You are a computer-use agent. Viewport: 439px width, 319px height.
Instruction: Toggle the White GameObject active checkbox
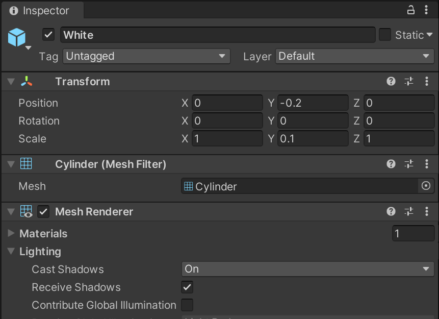48,35
